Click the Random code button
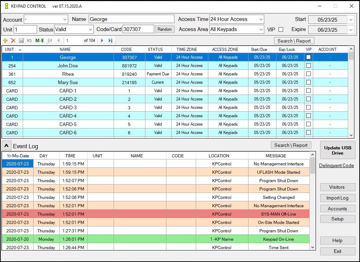 pos(165,29)
